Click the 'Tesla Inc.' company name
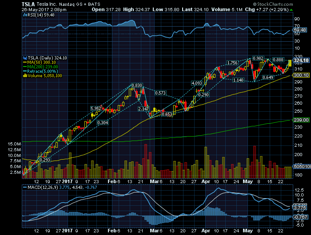 [x=47, y=4]
